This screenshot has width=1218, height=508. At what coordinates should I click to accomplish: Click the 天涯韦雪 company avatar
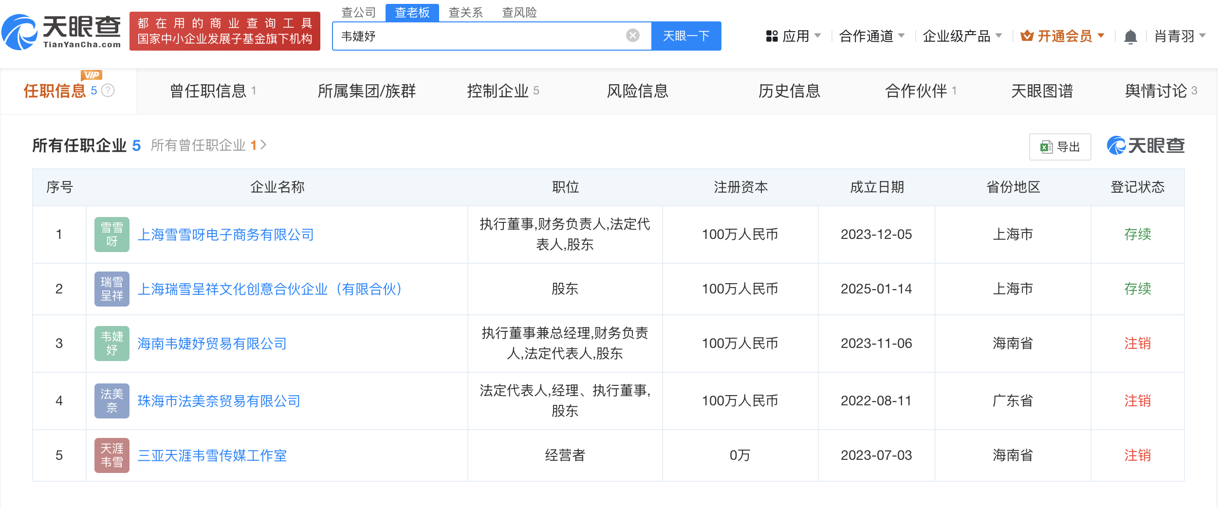click(111, 455)
